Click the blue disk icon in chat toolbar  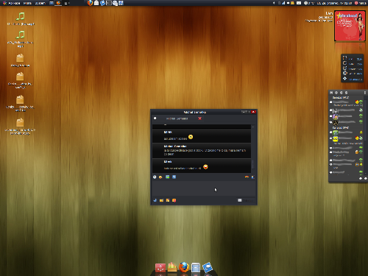pos(174,177)
